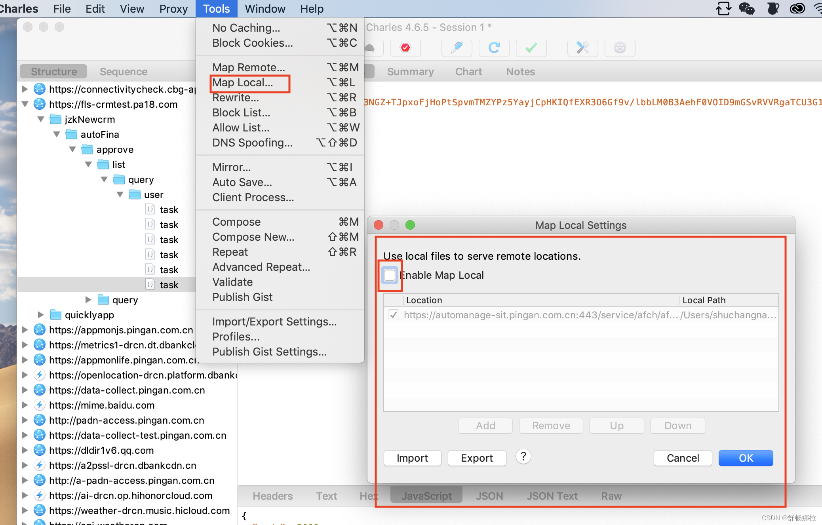822x525 pixels.
Task: Expand the appmonjs.pingan.com.cn host
Action: pyautogui.click(x=25, y=330)
